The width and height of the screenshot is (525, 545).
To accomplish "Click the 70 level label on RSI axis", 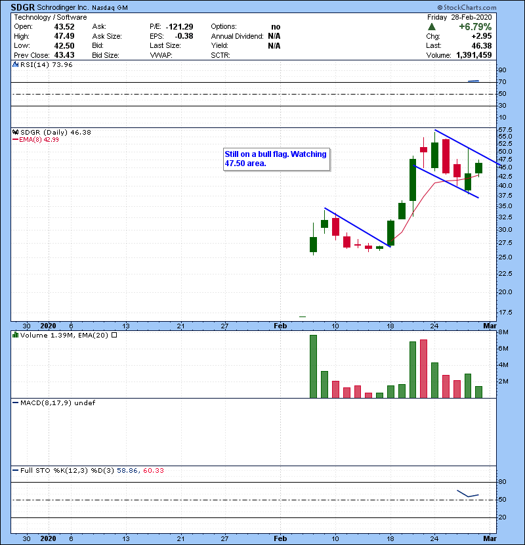I will [502, 82].
